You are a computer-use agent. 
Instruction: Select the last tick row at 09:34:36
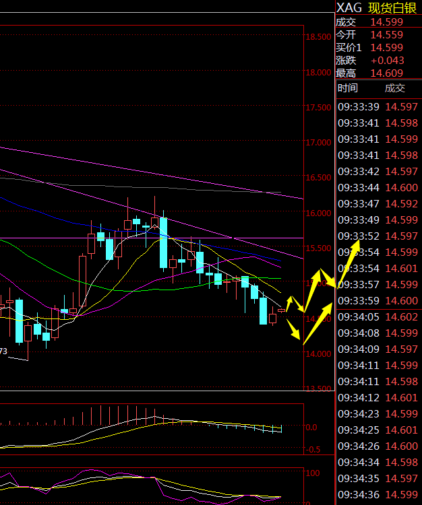pos(378,495)
